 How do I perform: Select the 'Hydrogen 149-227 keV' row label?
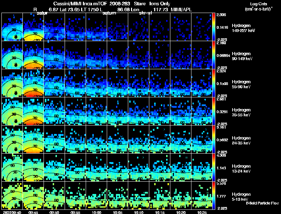[243, 28]
